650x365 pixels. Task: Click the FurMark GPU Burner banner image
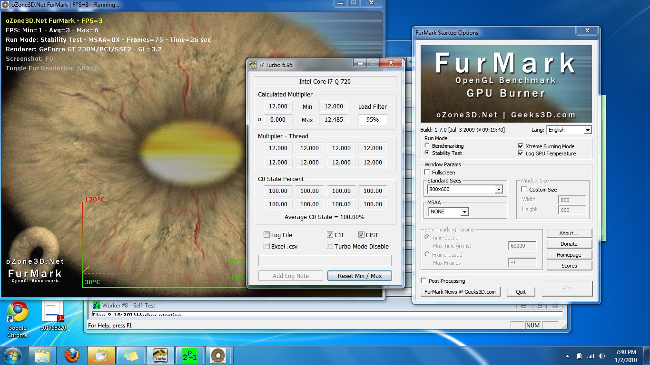506,84
